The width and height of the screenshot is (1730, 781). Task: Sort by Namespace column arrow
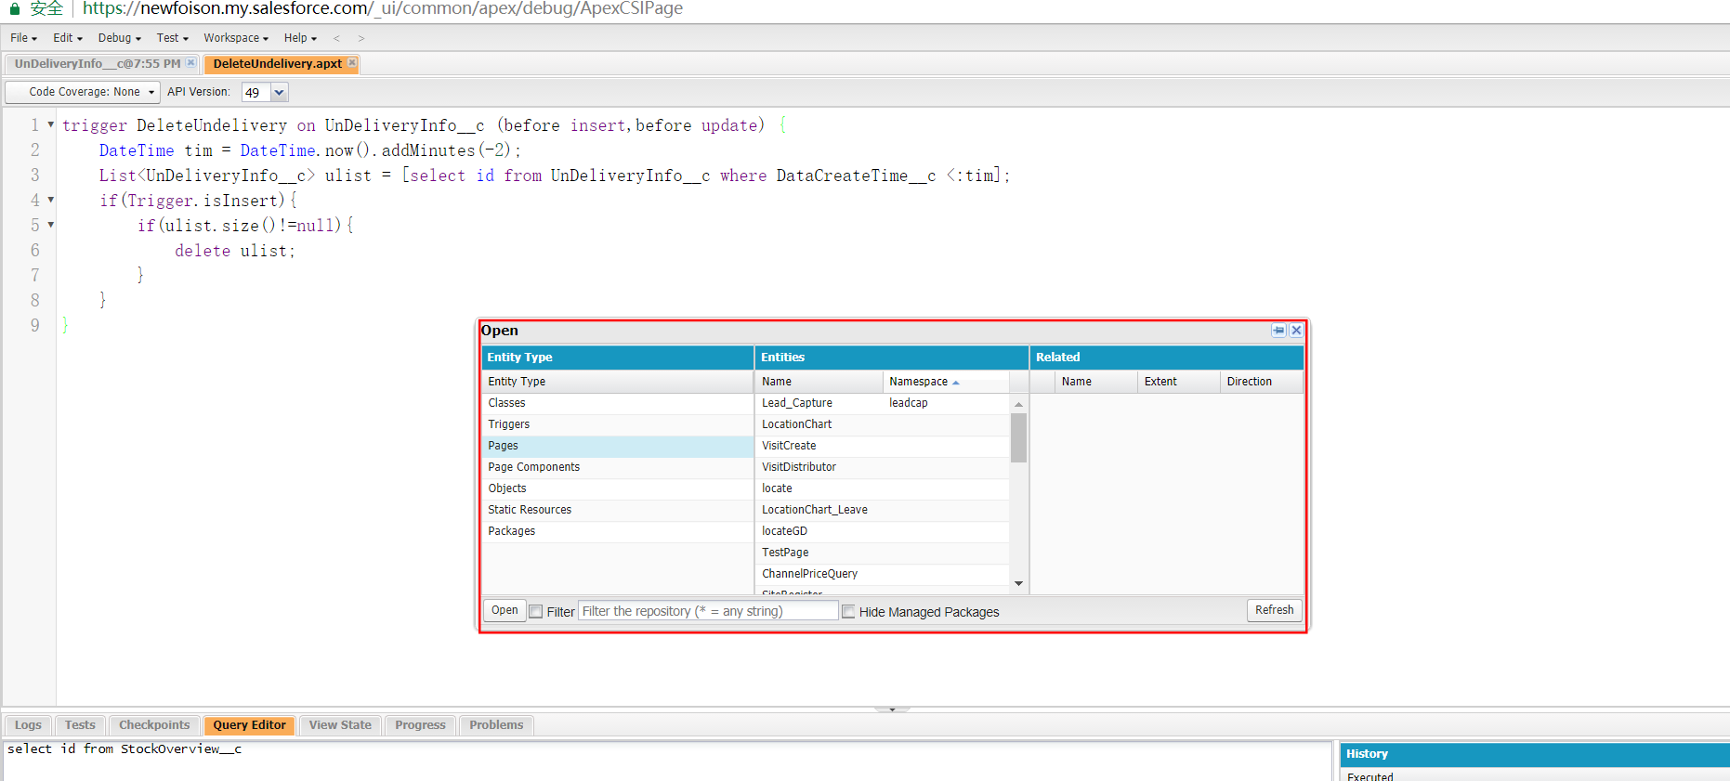coord(955,383)
